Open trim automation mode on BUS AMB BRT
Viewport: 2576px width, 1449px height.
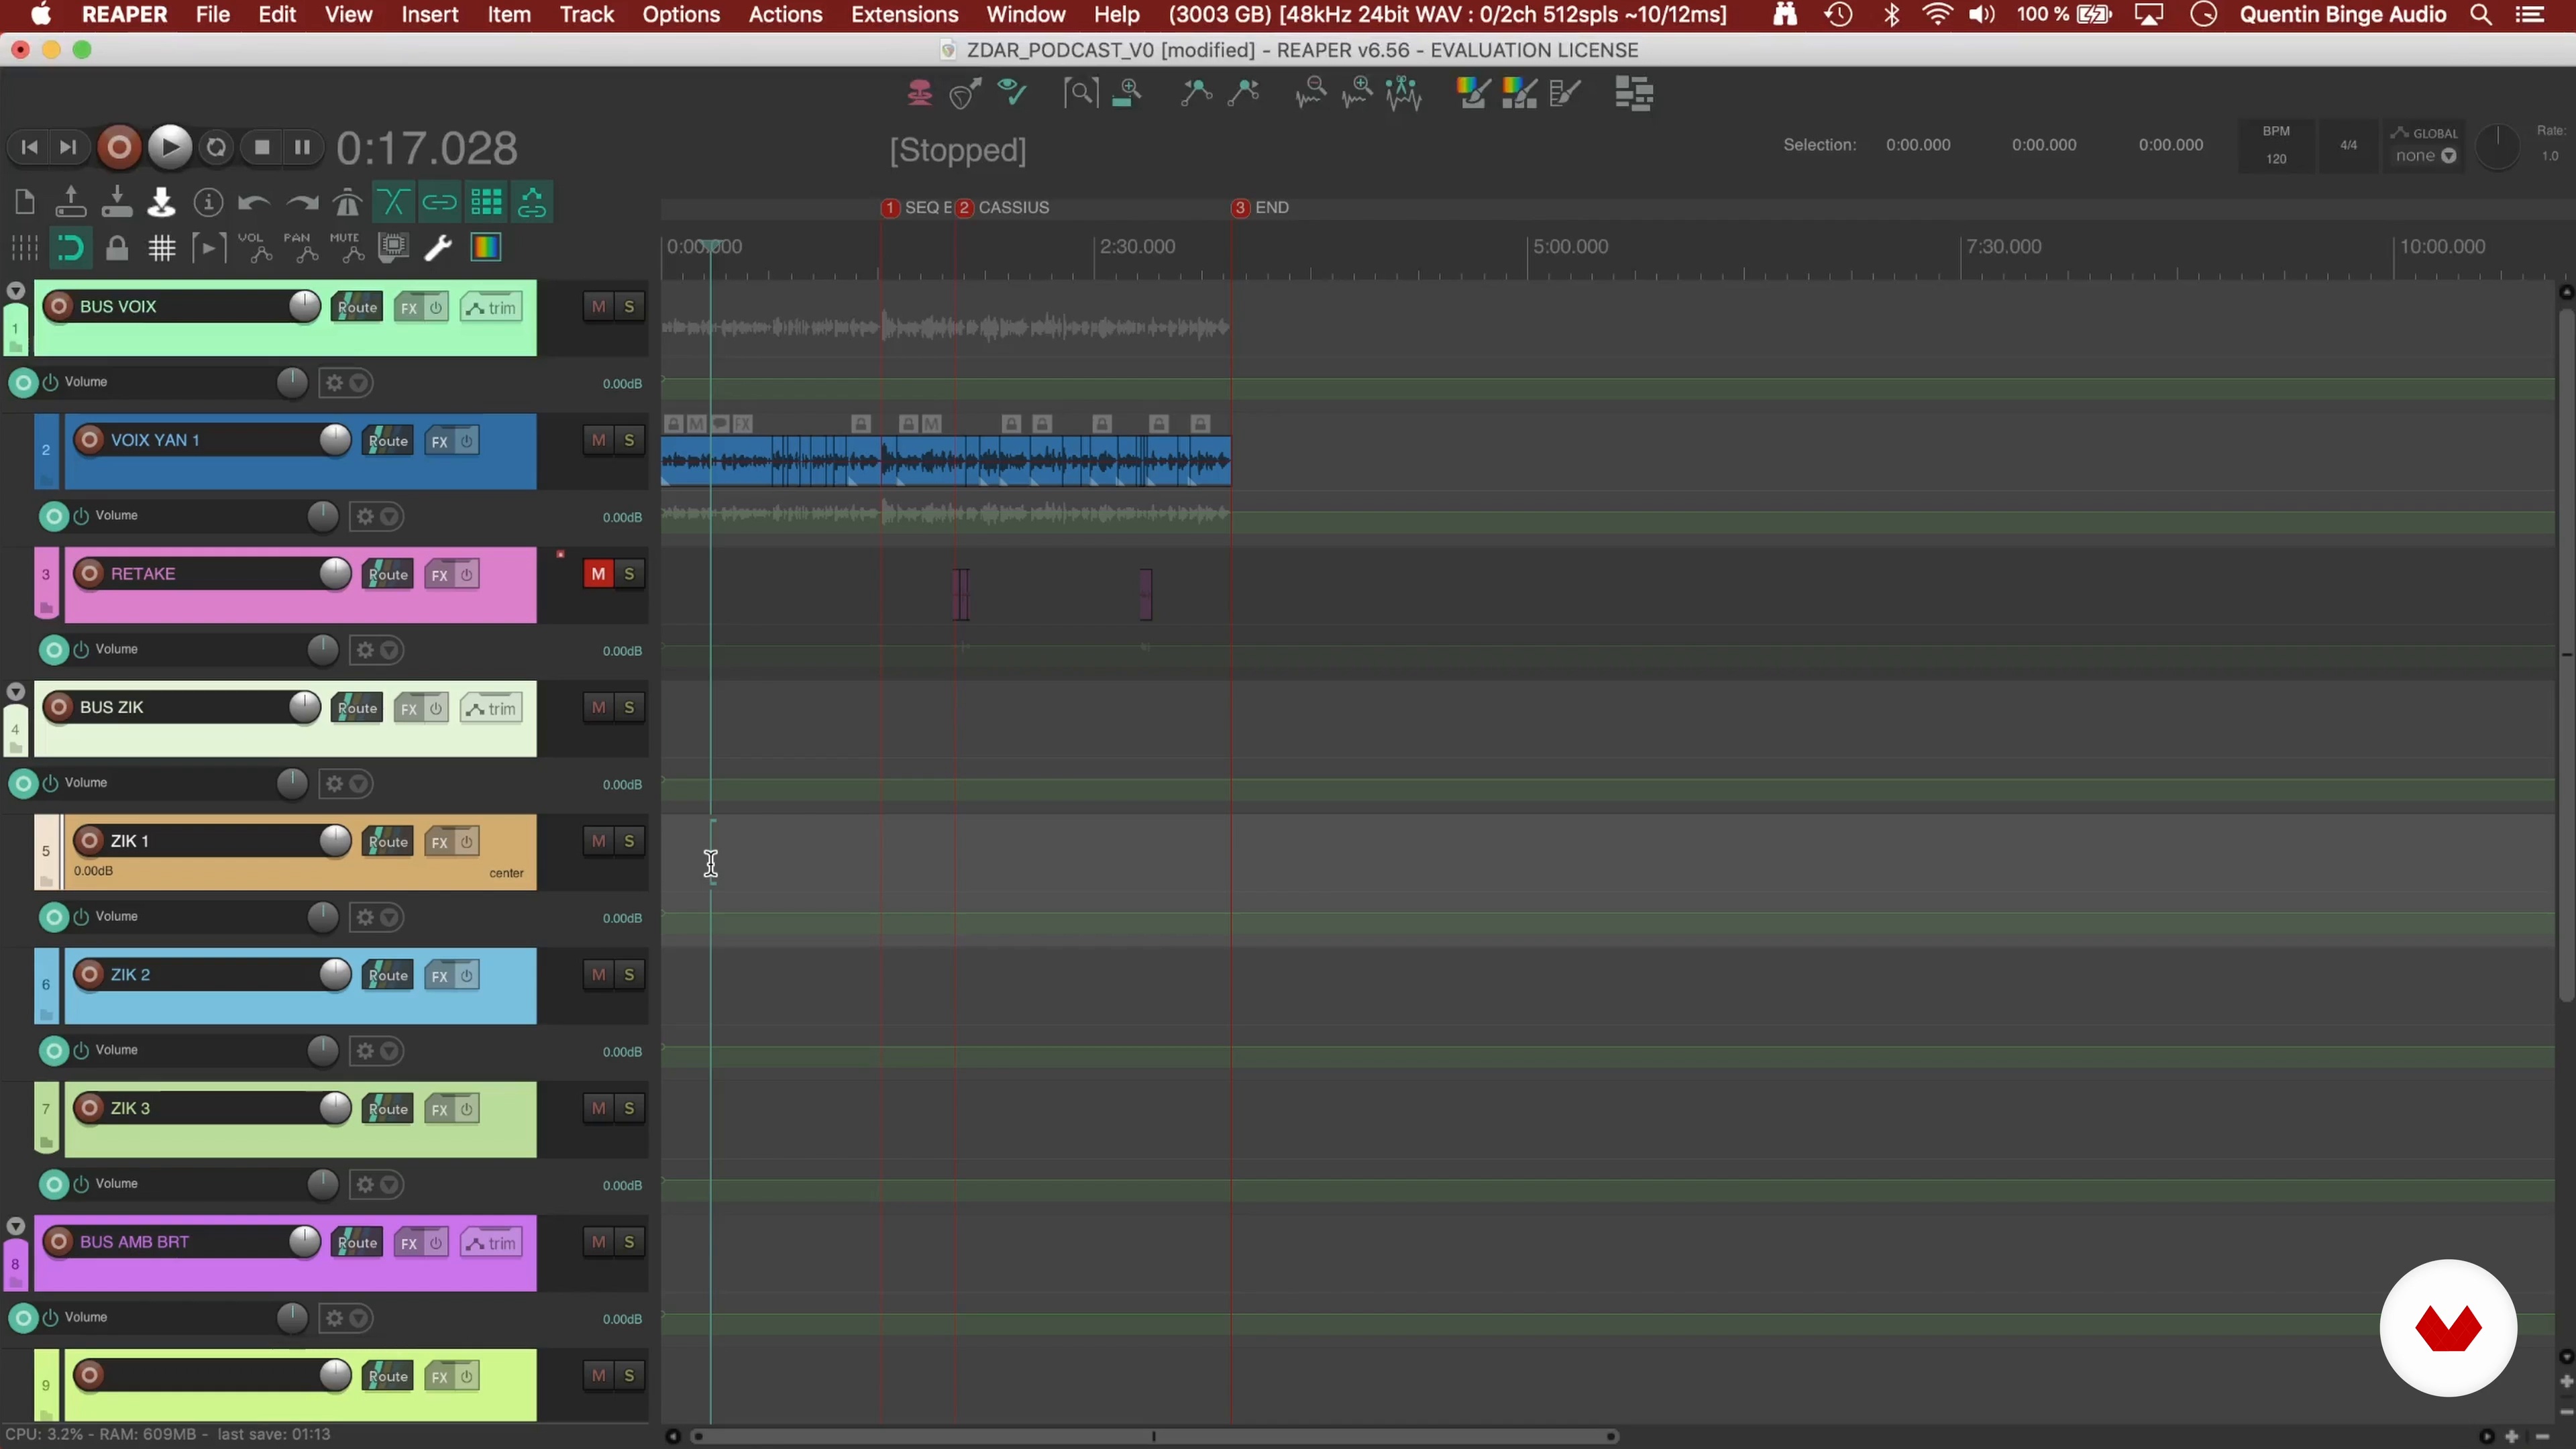491,1243
